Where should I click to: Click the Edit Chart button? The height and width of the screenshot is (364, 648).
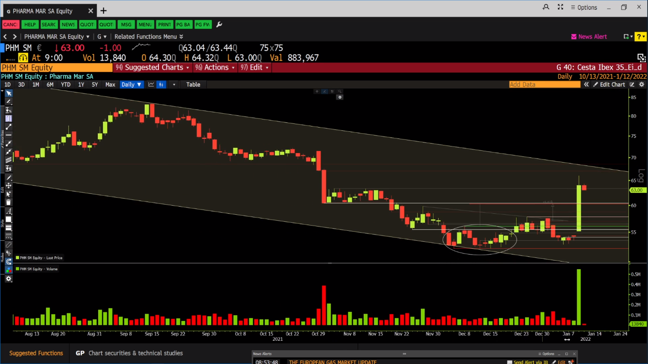pos(609,84)
